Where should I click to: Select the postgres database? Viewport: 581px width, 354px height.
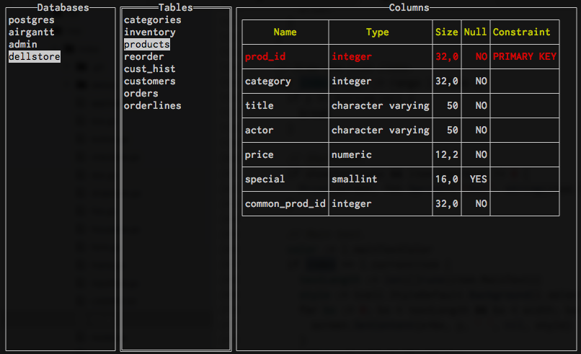click(31, 20)
